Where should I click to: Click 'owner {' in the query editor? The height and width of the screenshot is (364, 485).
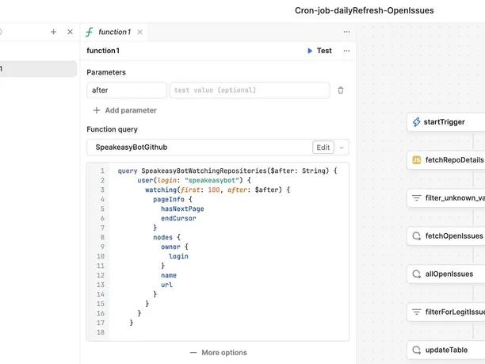click(x=175, y=247)
